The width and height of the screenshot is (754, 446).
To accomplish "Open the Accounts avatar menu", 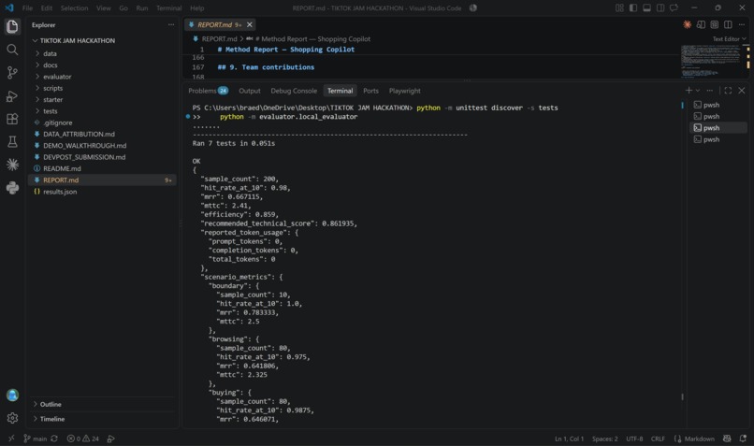I will coord(12,396).
